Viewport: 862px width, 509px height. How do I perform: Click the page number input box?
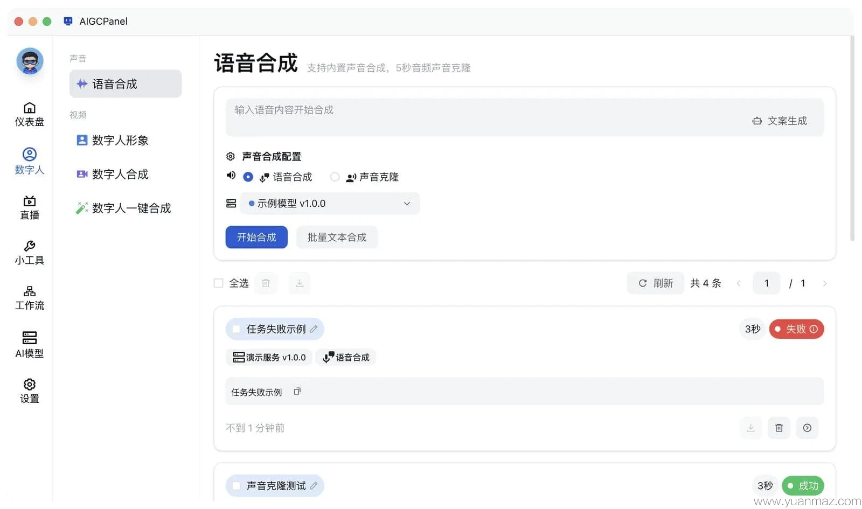(767, 283)
